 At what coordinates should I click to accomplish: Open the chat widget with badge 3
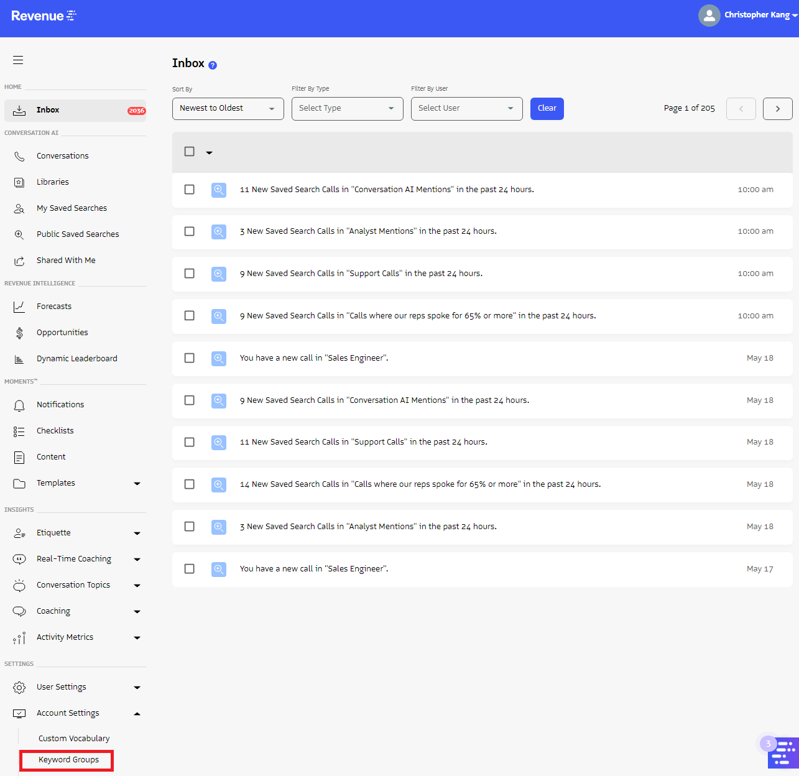click(x=782, y=752)
